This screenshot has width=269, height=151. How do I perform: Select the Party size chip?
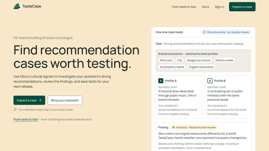166,60
